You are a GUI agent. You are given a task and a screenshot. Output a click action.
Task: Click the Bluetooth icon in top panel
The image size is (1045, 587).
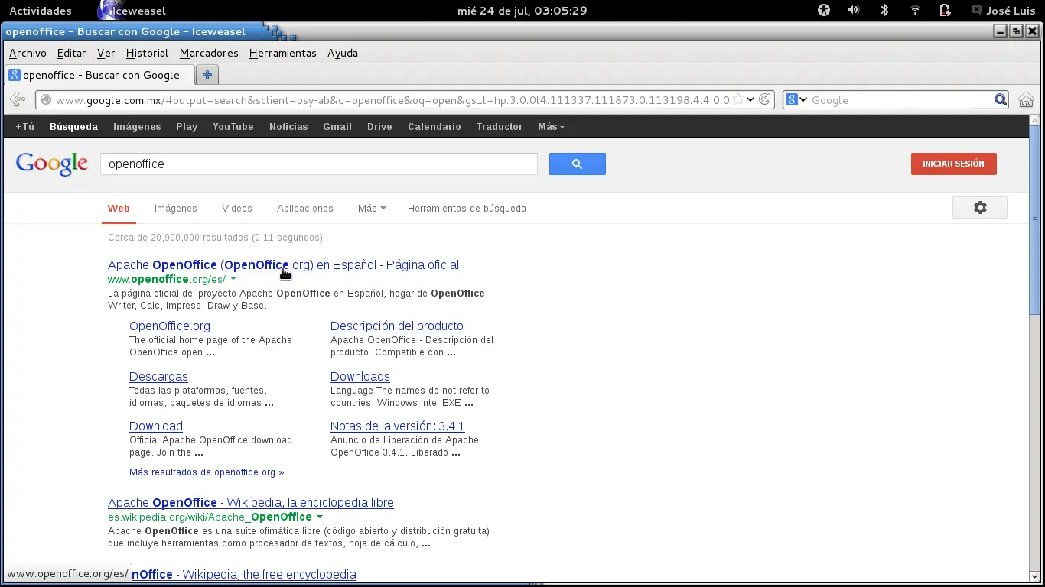884,11
